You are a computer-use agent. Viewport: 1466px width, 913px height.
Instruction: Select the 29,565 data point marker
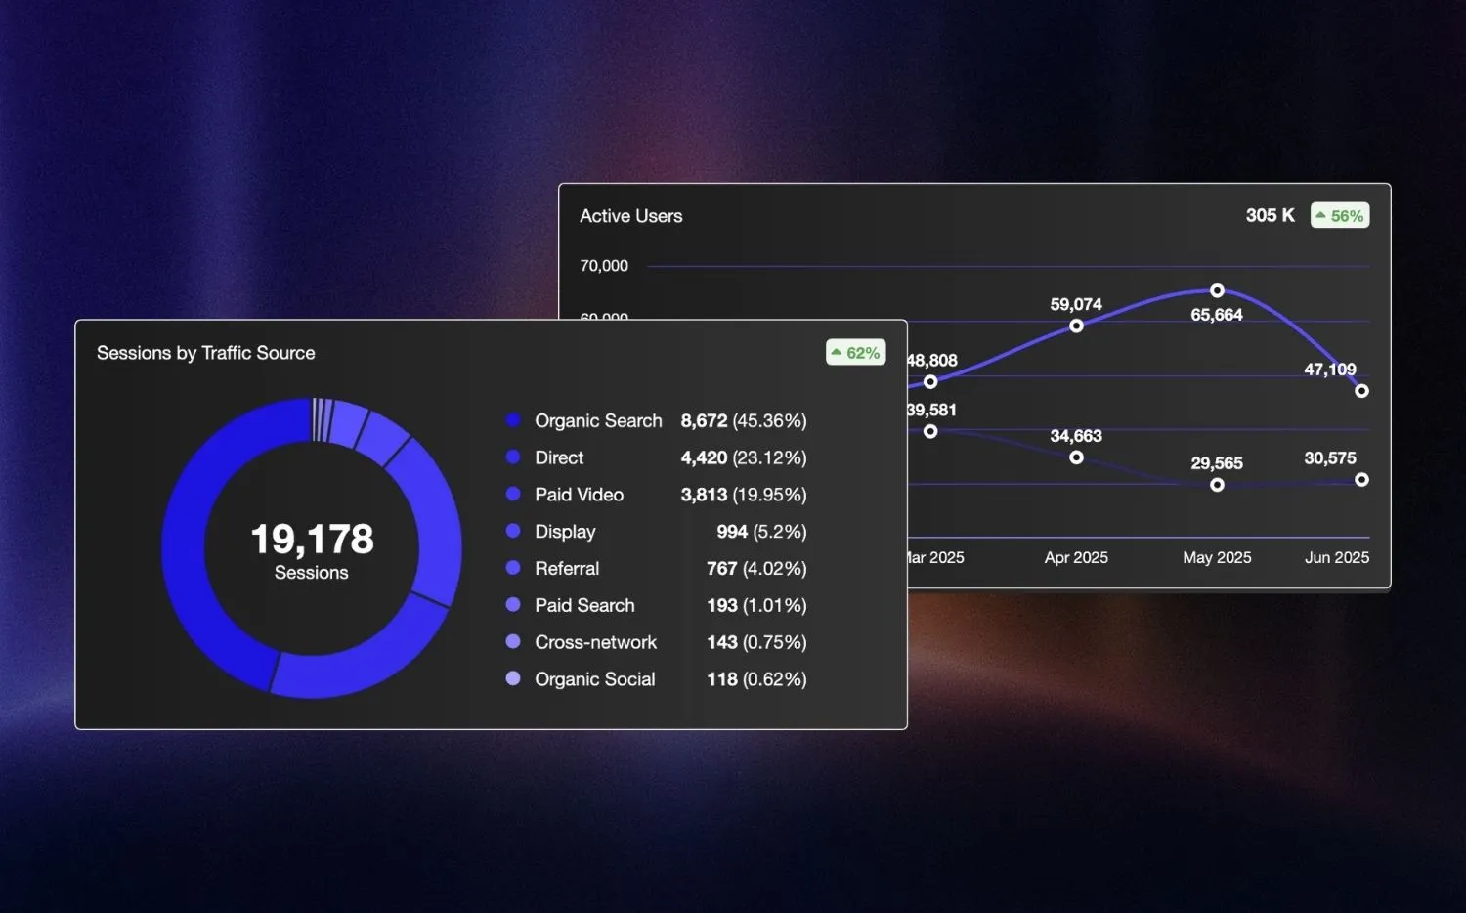coord(1217,485)
